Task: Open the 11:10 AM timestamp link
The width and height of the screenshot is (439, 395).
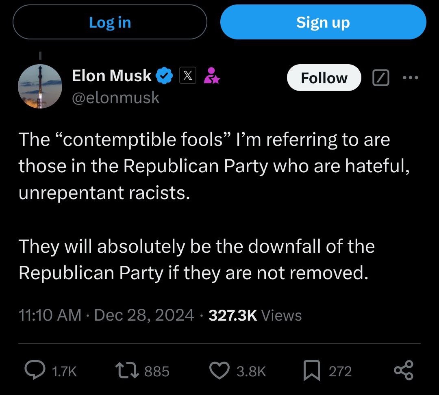Action: 50,315
